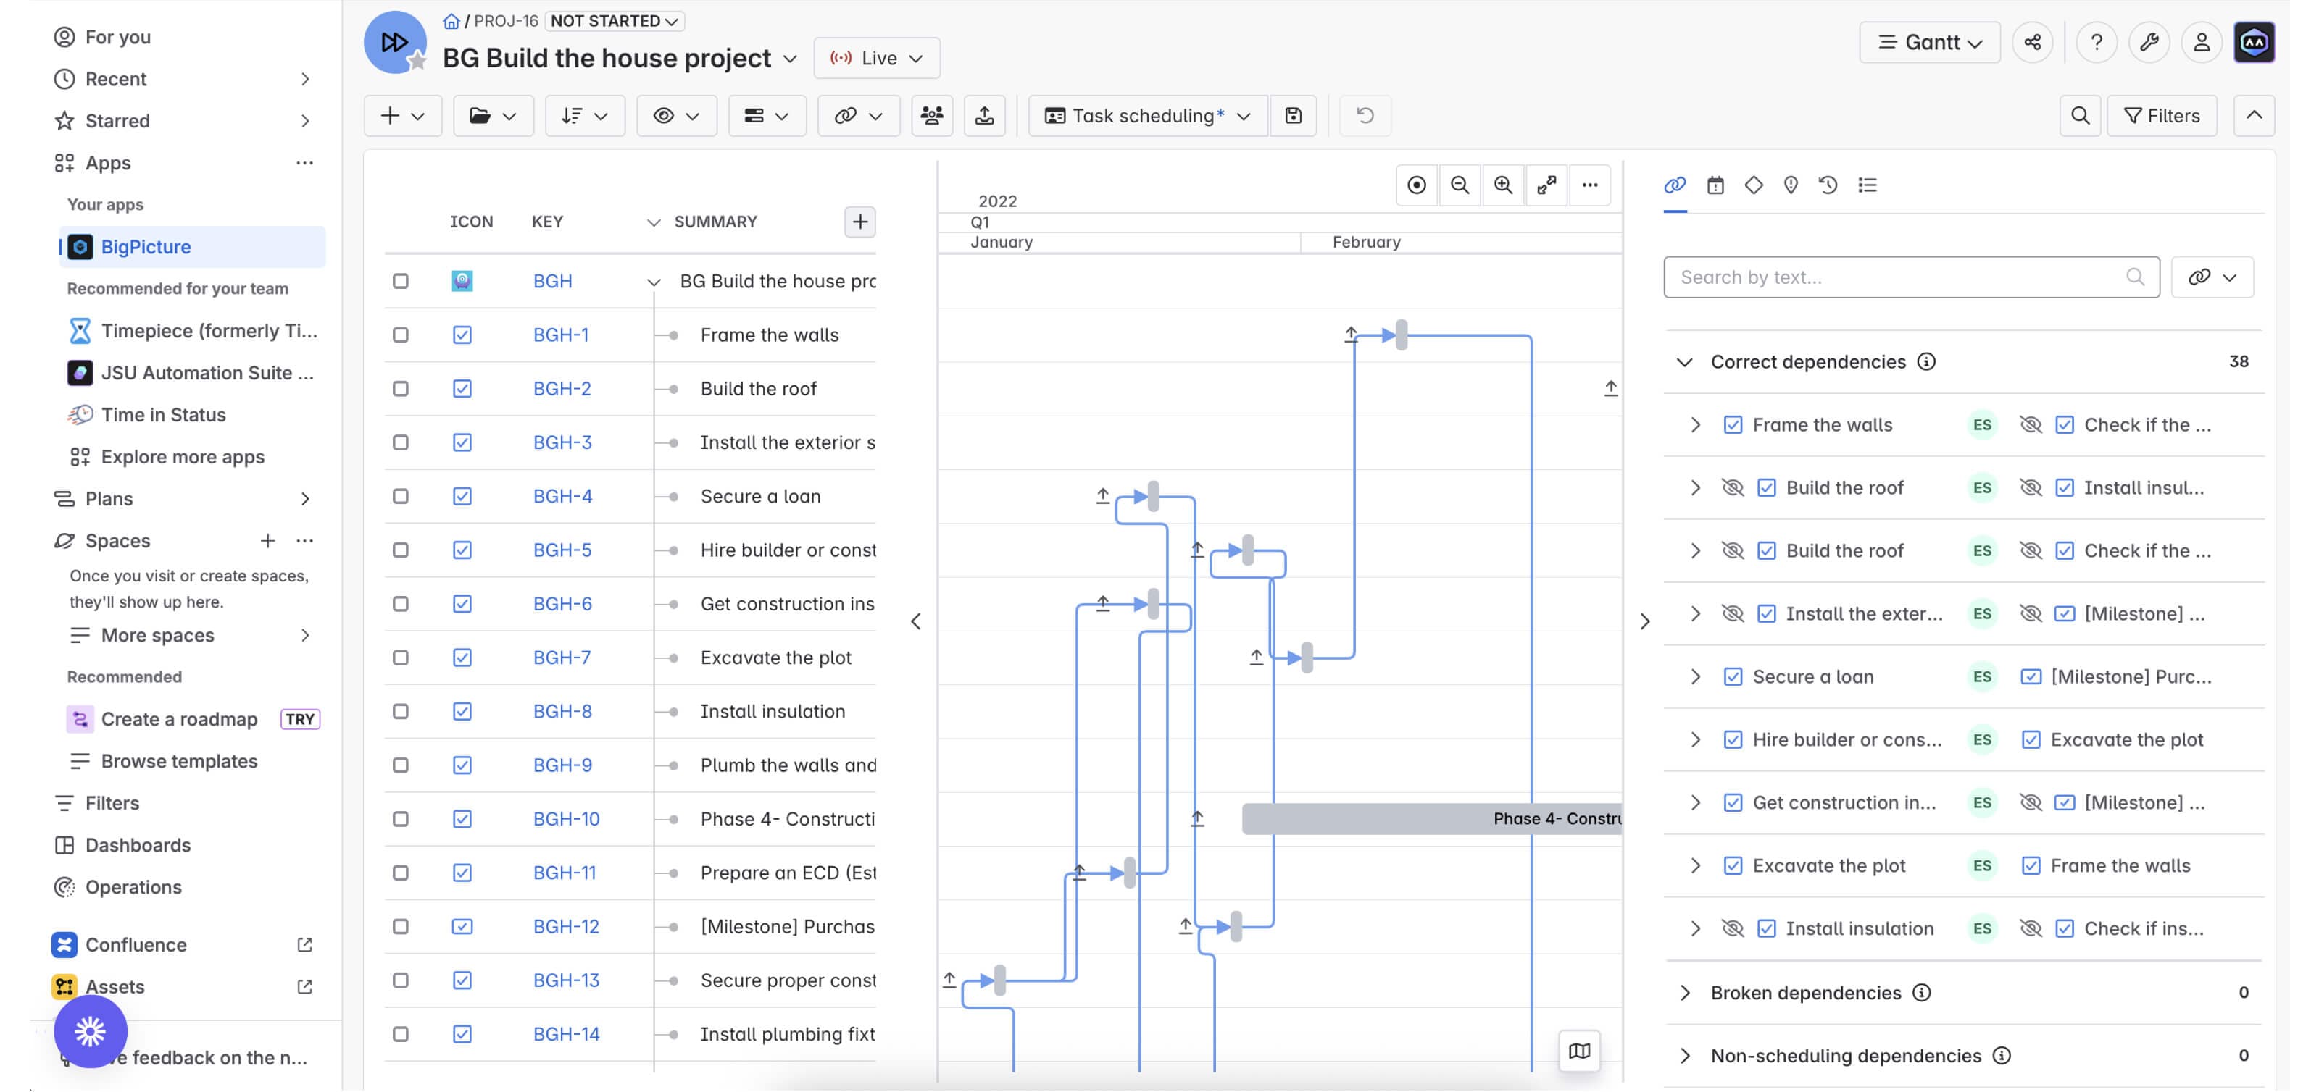
Task: Zoom in the Gantt timeline
Action: pos(1502,185)
